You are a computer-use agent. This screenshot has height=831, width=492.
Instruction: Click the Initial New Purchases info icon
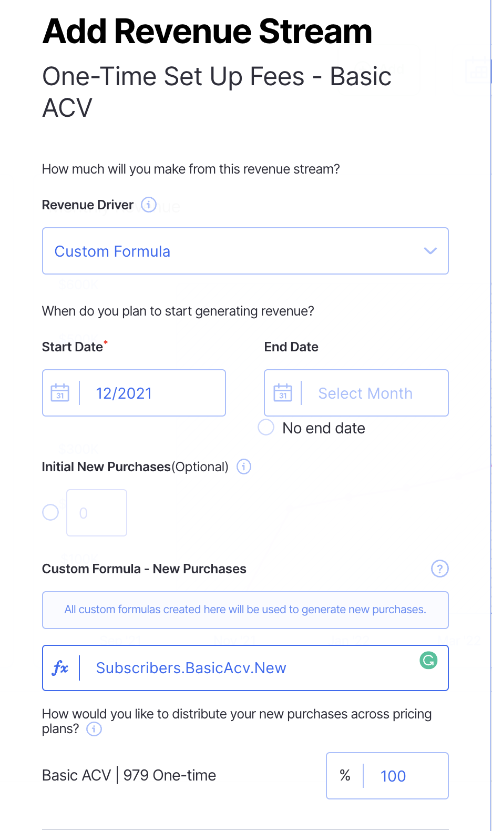[x=244, y=467]
